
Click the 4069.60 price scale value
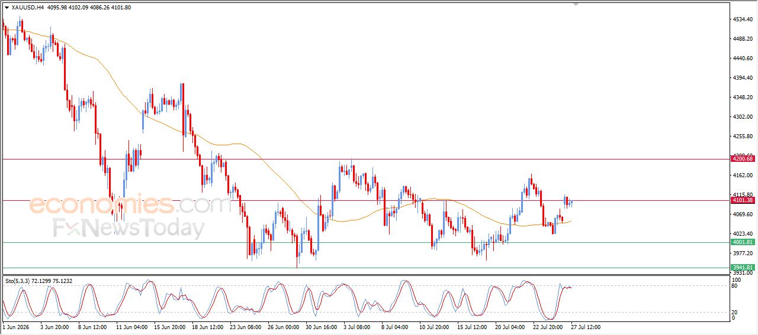point(743,214)
